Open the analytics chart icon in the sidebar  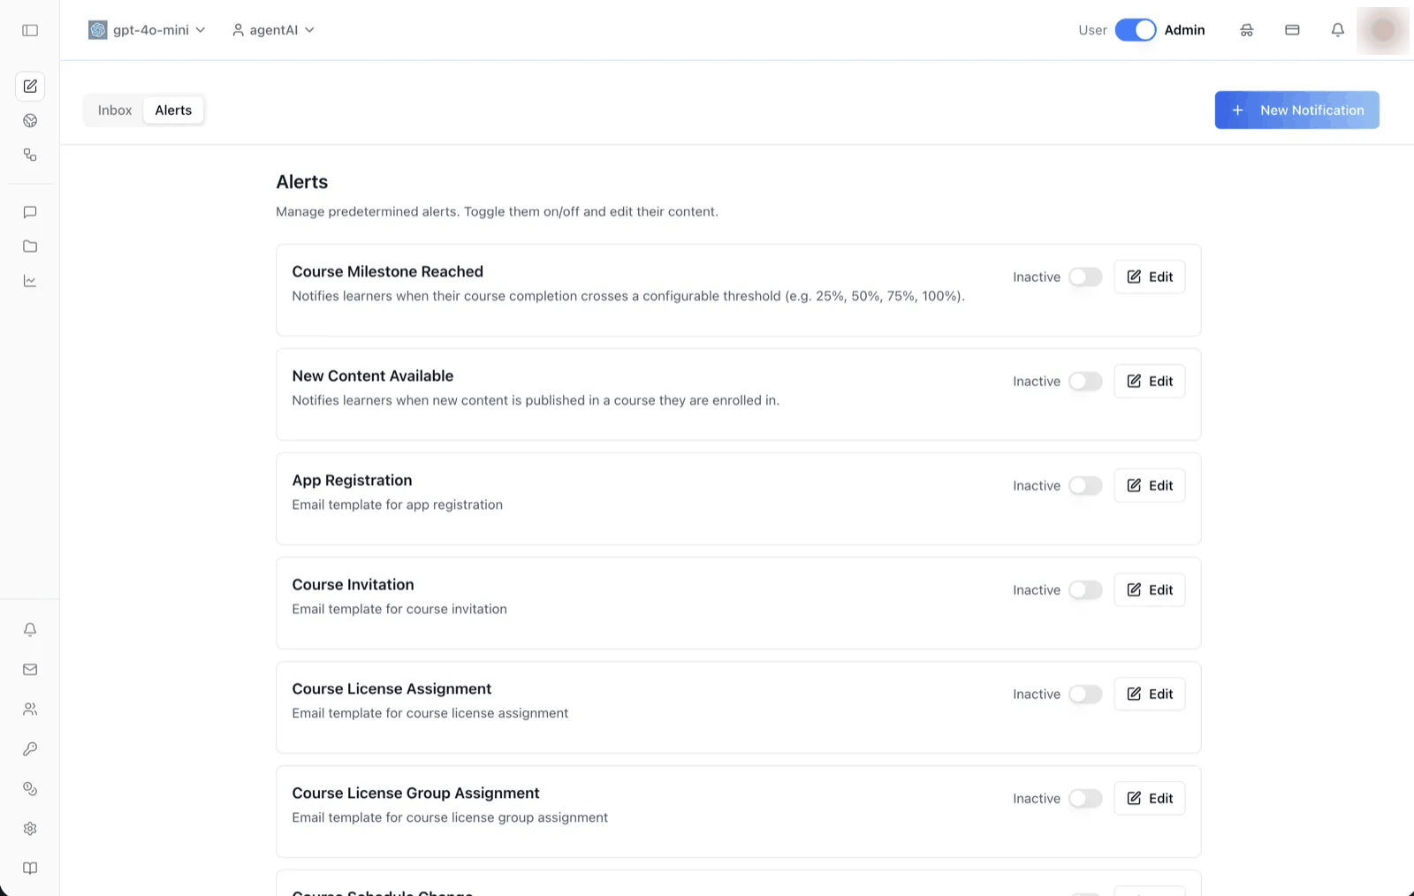pos(30,281)
